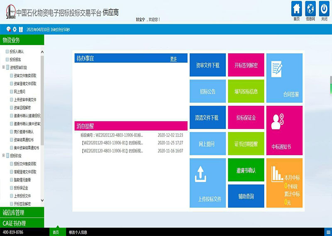
Task: Select 上传投标文件 in the sidebar tree
Action: click(22, 196)
